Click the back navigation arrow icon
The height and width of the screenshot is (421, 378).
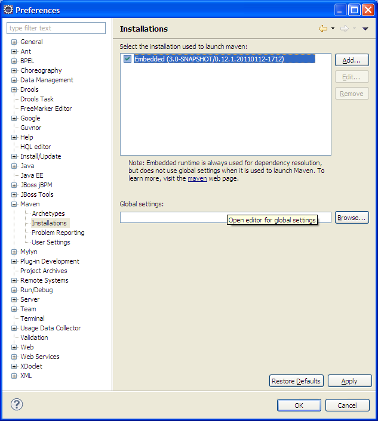(323, 29)
